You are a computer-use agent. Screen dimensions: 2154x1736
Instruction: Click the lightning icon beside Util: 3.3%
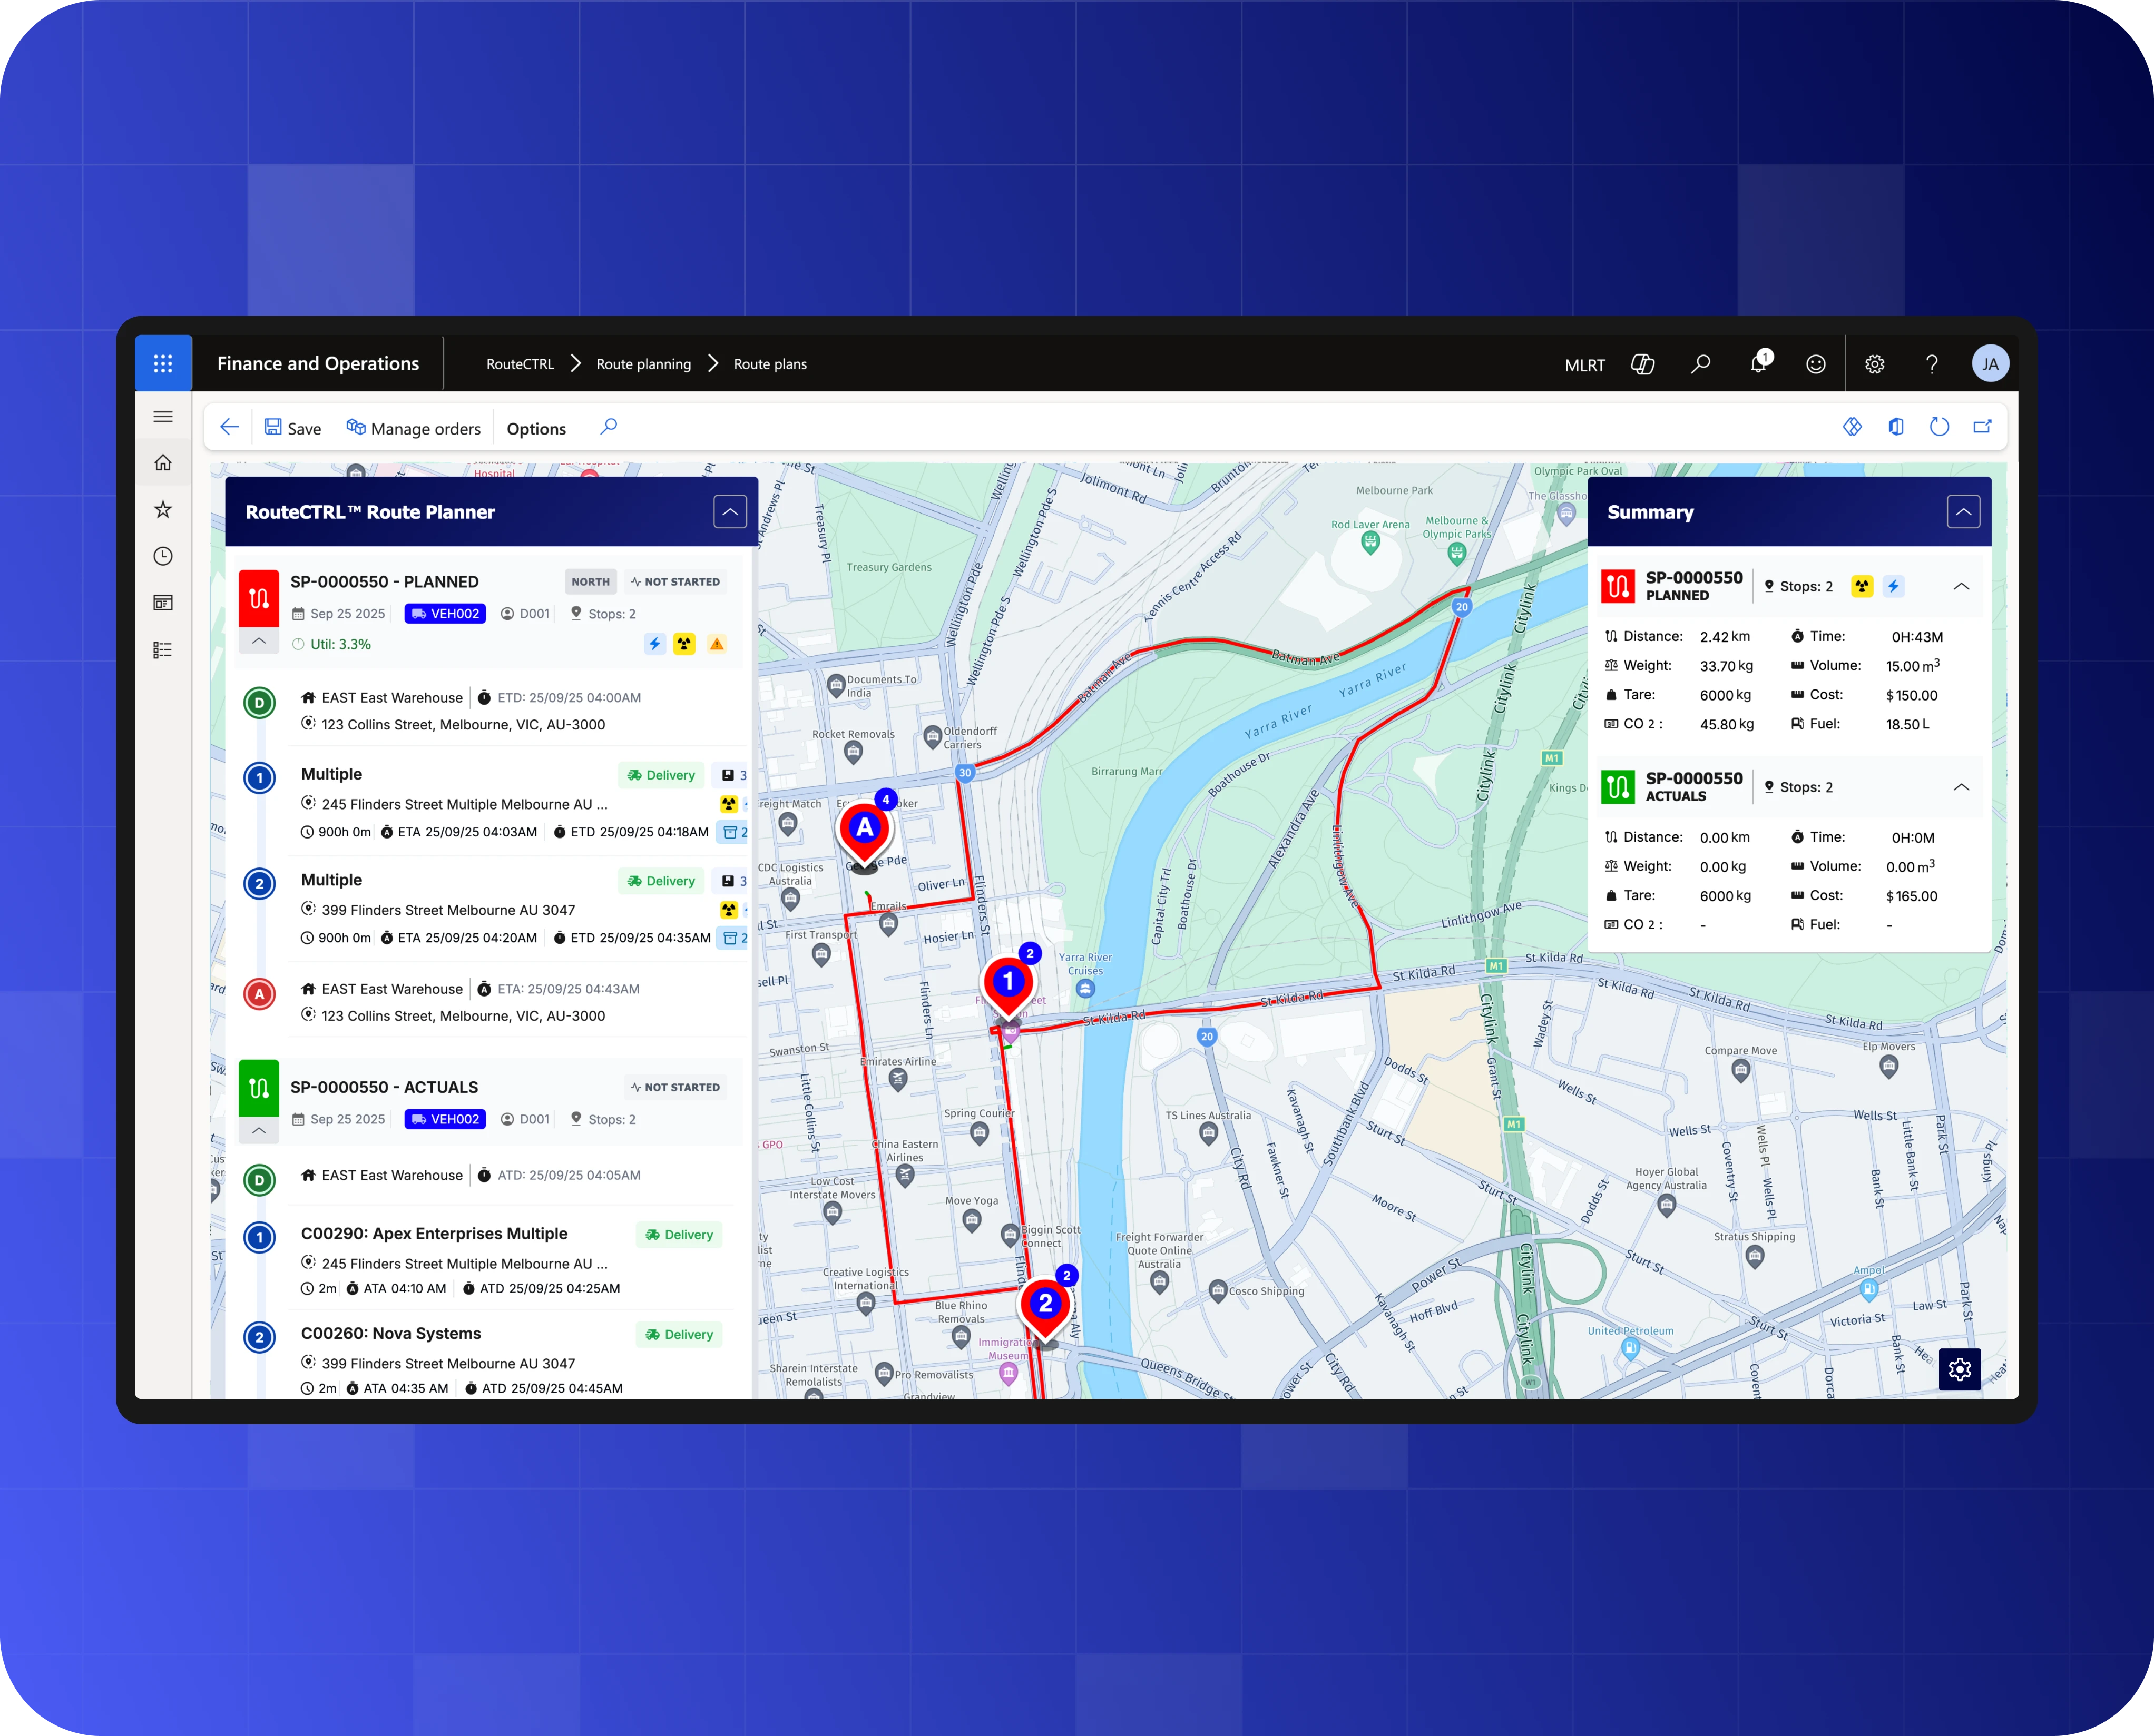(654, 644)
